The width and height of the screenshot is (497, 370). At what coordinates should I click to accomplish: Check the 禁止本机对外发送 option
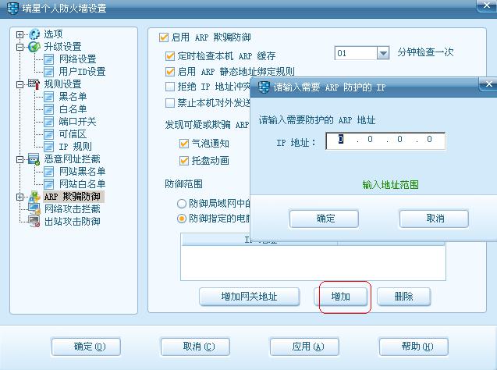coord(170,103)
